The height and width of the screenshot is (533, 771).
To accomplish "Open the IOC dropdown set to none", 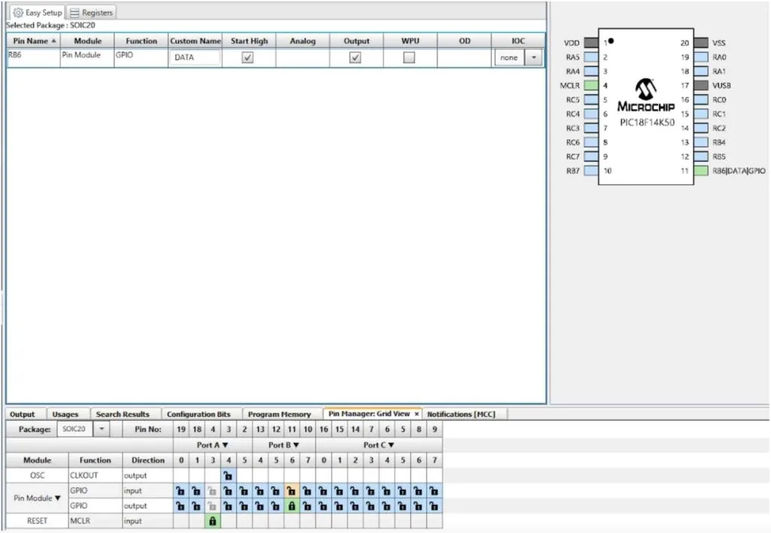I will pyautogui.click(x=534, y=57).
